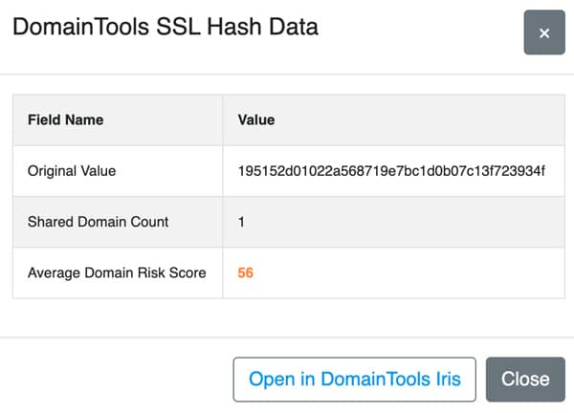Click the divider line above the footer buttons
The height and width of the screenshot is (413, 574).
coord(287,337)
